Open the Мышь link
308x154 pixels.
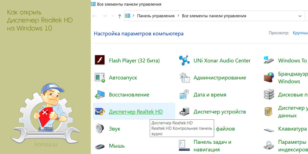[117, 146]
